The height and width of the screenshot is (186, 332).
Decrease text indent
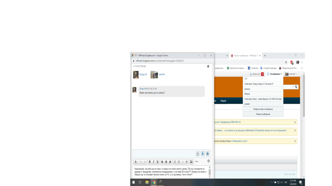183,162
